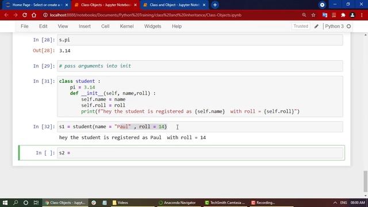This screenshot has height=207, width=368.
Task: Show hidden system tray icons
Action: 335,202
